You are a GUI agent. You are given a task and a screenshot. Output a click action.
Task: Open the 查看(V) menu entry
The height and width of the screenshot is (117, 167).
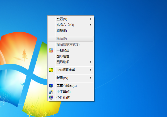coord(71,19)
